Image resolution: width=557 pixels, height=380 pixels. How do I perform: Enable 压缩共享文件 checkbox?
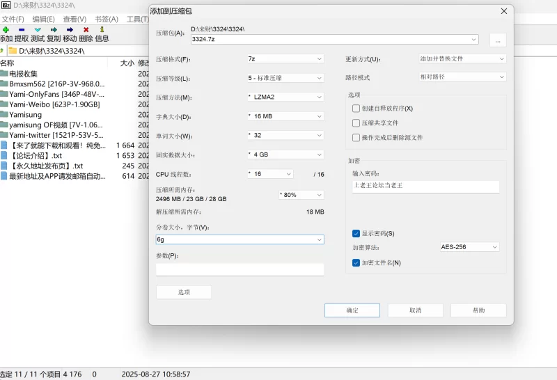tap(356, 123)
